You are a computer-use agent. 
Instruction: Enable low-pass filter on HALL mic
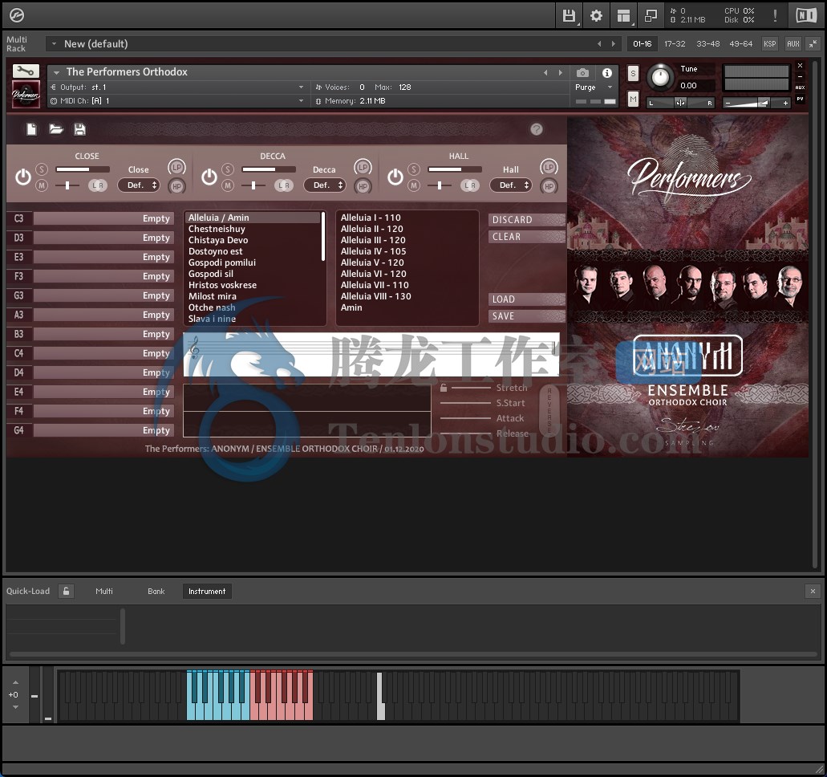[549, 167]
